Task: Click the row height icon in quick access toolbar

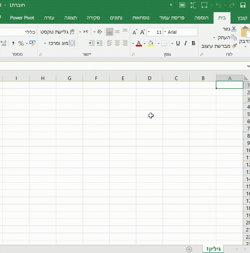Action: [x=193, y=5]
